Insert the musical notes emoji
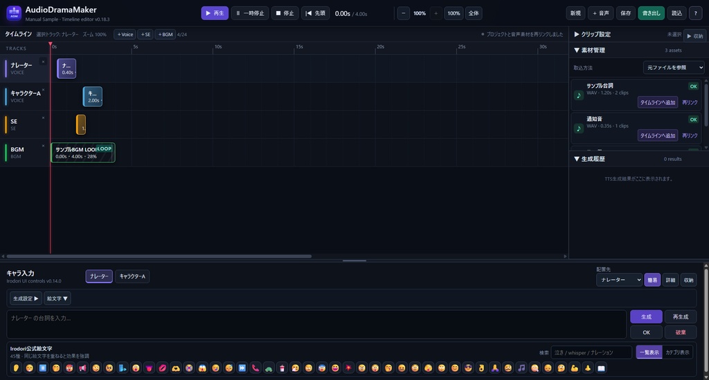The height and width of the screenshot is (380, 709). (x=521, y=368)
